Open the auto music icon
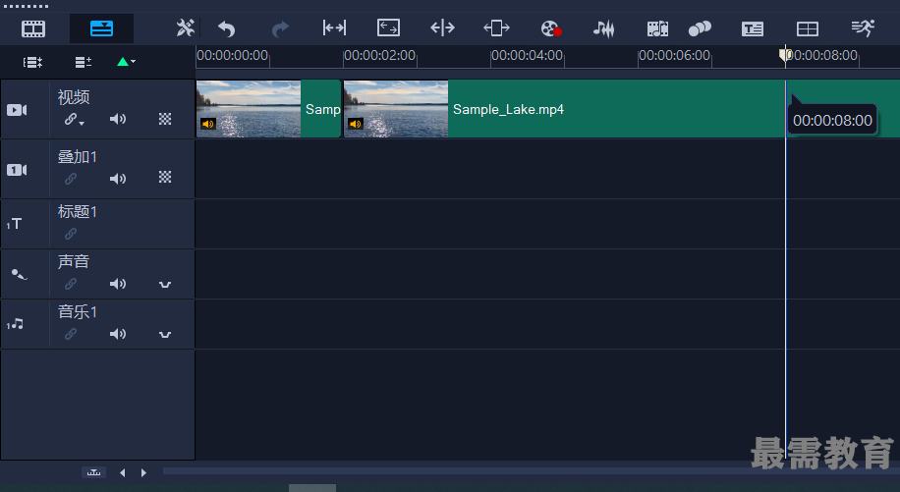The width and height of the screenshot is (900, 492). pyautogui.click(x=657, y=28)
